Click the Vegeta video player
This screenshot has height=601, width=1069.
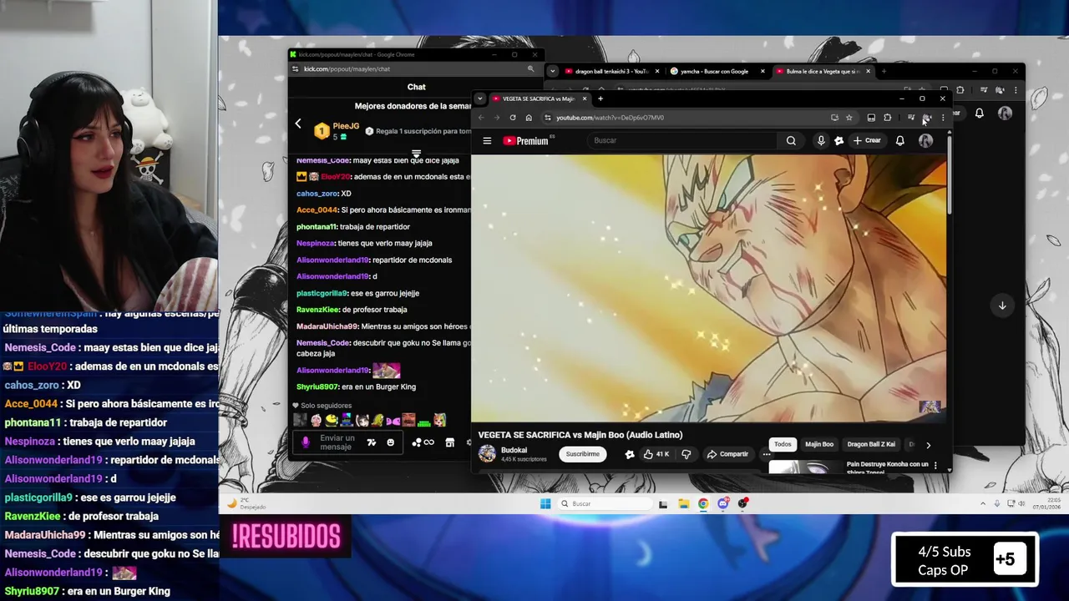(708, 288)
